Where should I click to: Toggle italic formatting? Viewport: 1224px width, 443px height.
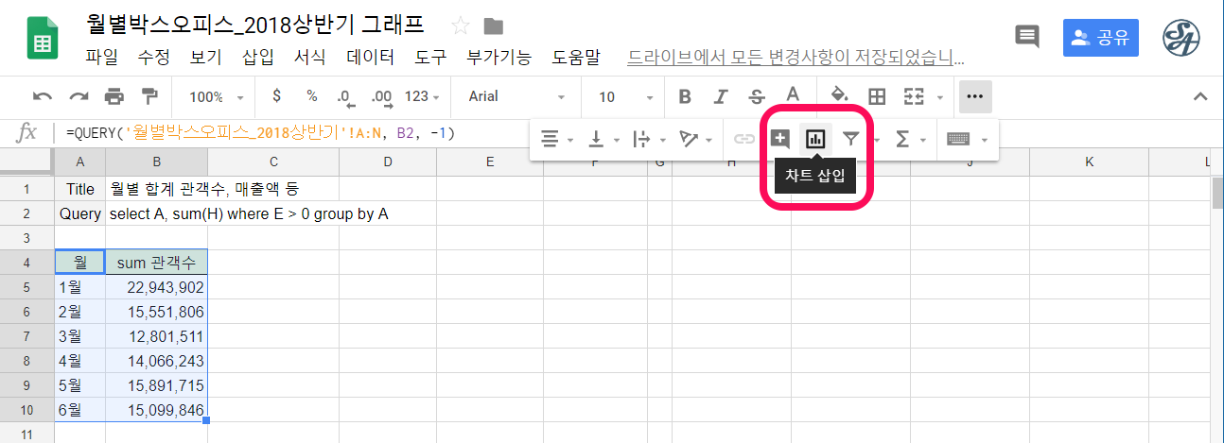point(721,96)
